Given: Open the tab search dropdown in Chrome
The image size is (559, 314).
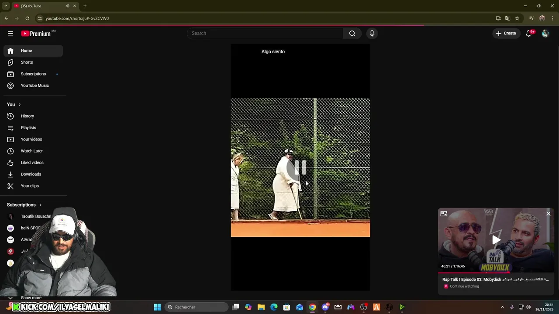Looking at the screenshot, I should tap(6, 6).
